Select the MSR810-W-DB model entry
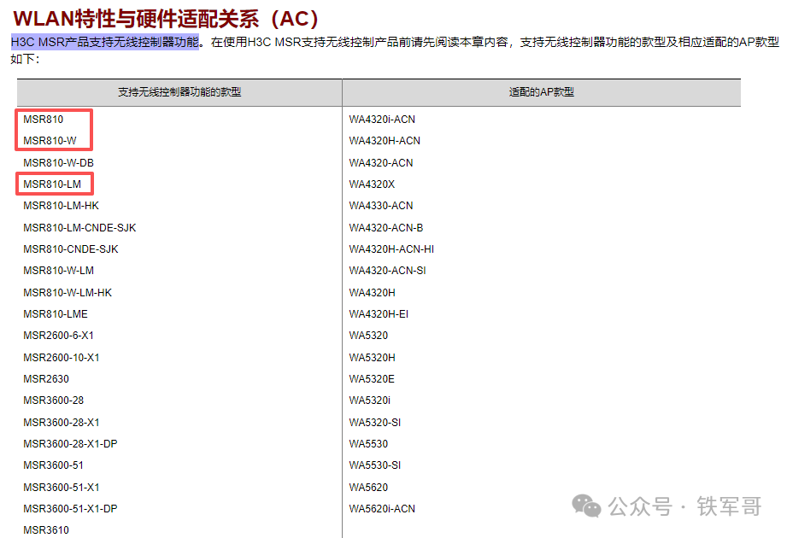This screenshot has width=787, height=538. pos(58,163)
